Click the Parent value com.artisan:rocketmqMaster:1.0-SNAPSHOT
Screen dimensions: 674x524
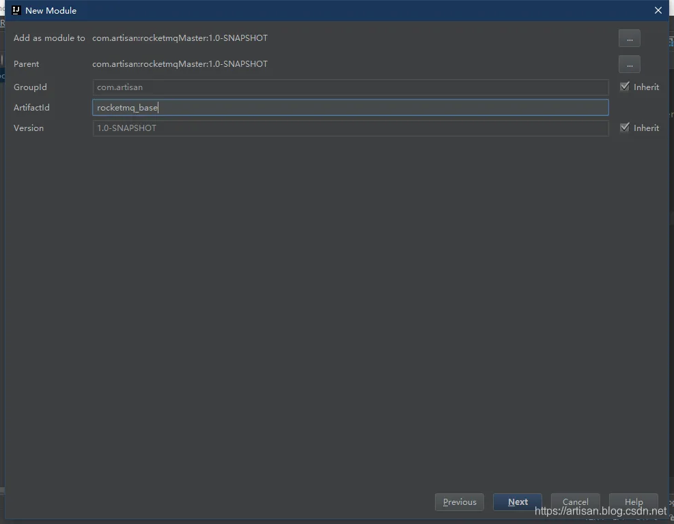(180, 64)
